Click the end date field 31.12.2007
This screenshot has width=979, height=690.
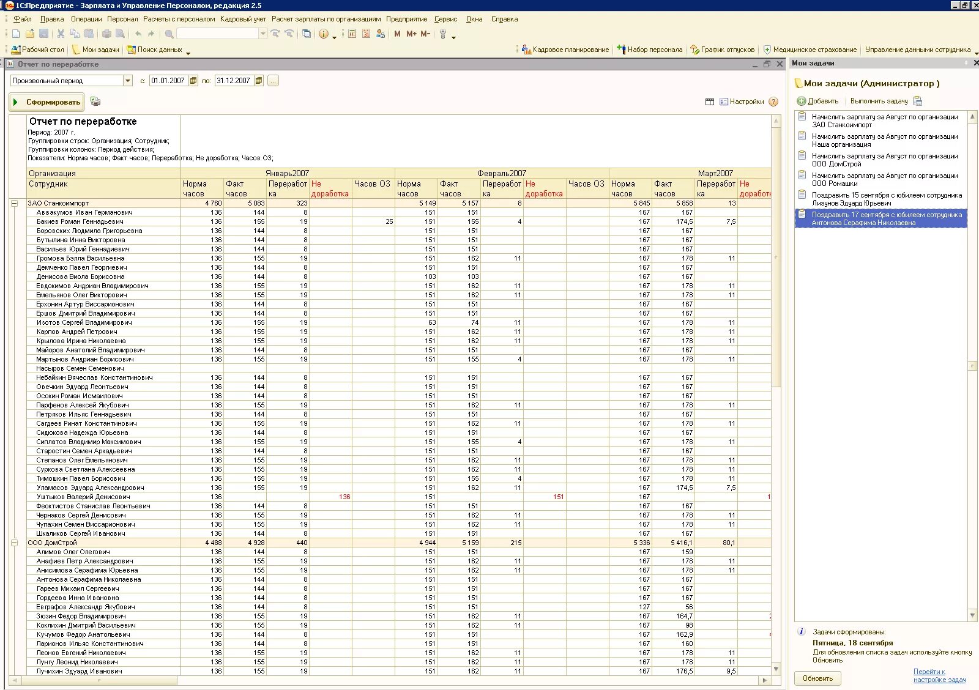pos(234,81)
